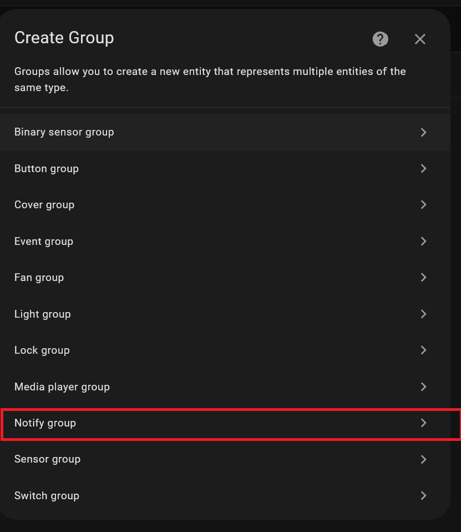This screenshot has height=532, width=461.
Task: Select Sensor group from list
Action: 48,459
